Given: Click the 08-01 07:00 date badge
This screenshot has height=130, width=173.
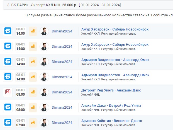Looking at the screenshot, I should (21, 123).
